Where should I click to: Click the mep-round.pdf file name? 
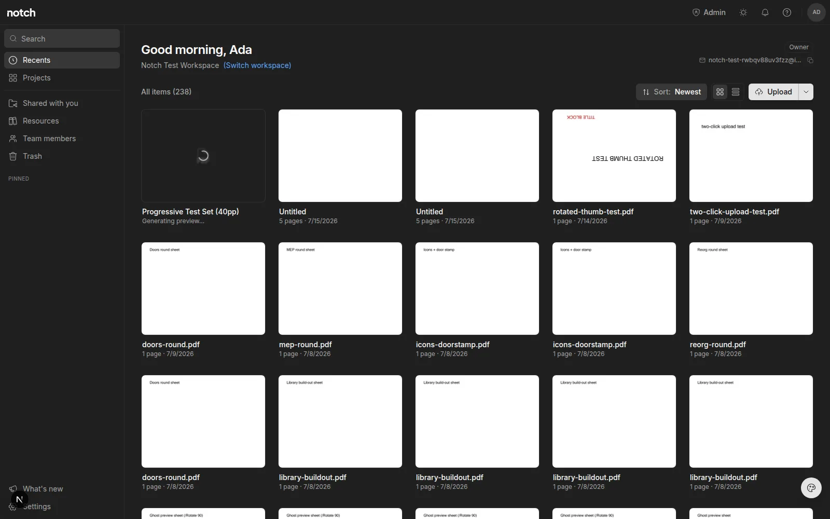coord(306,345)
